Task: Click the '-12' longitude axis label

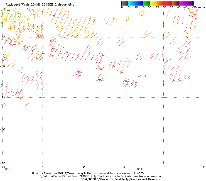Action: tap(43, 167)
